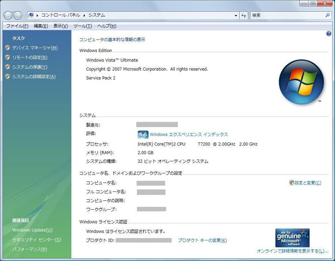
Task: Open Windows Update(U) related link
Action: click(x=32, y=230)
